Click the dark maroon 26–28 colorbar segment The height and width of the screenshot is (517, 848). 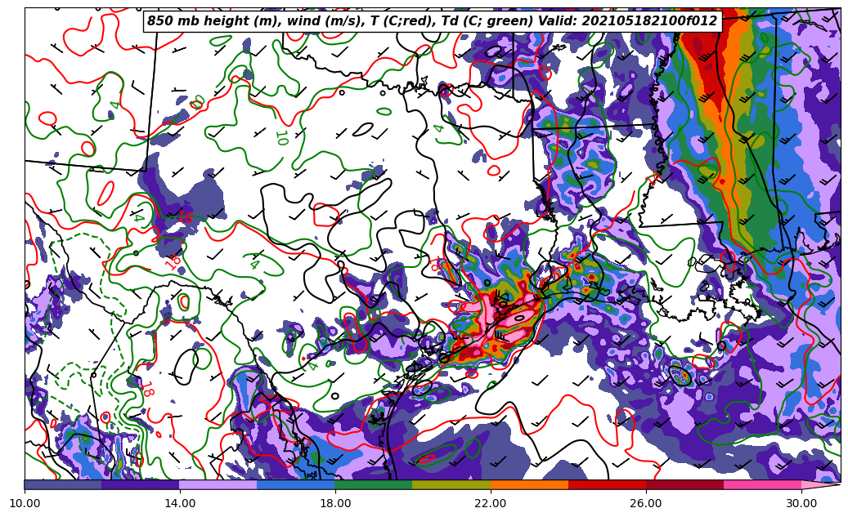tap(684, 484)
